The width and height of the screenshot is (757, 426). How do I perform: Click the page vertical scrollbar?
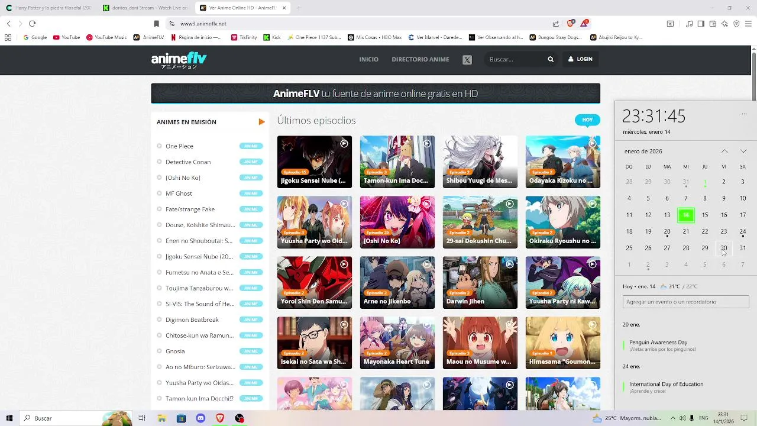pyautogui.click(x=754, y=77)
